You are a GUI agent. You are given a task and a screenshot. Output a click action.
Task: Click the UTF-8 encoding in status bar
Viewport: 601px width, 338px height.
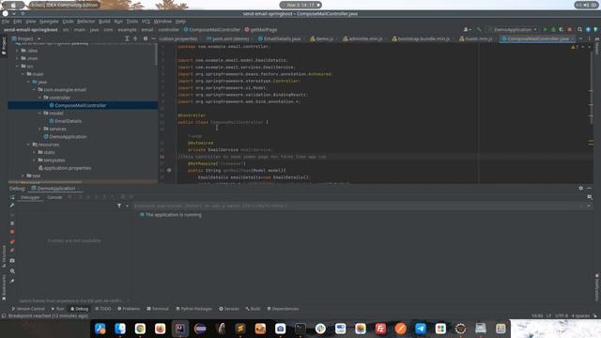[x=562, y=315]
